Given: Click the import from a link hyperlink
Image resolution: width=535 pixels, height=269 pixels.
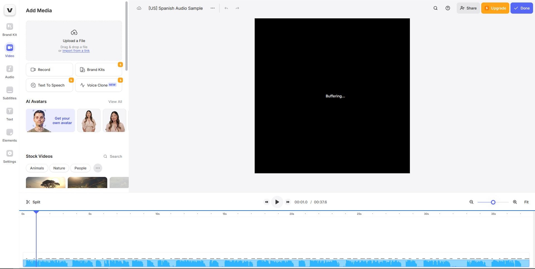Looking at the screenshot, I should [76, 51].
